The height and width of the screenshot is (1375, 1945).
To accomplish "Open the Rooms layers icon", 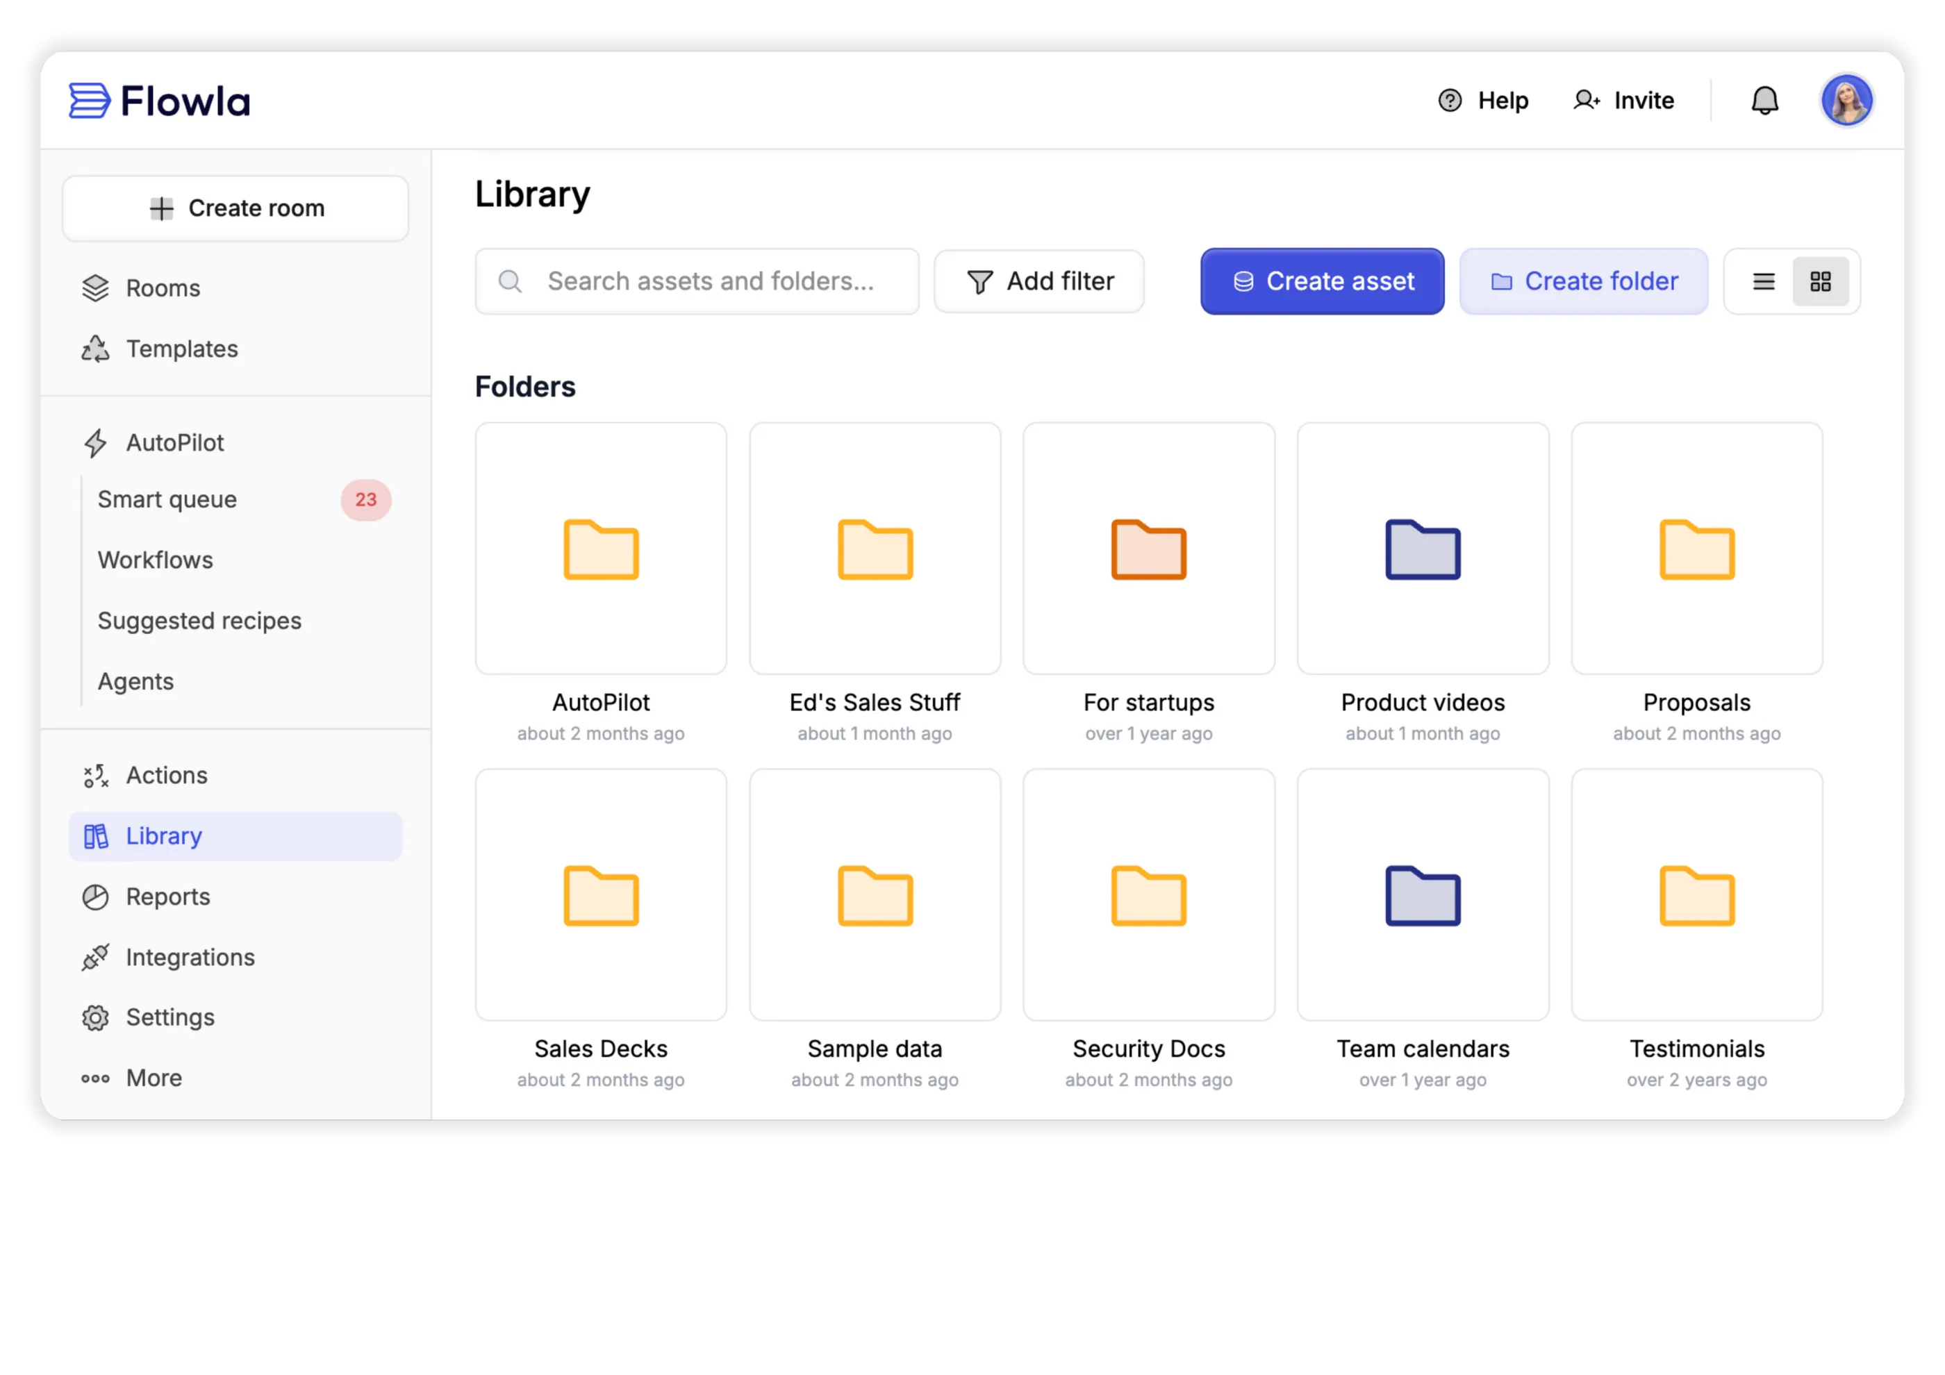I will pyautogui.click(x=96, y=289).
